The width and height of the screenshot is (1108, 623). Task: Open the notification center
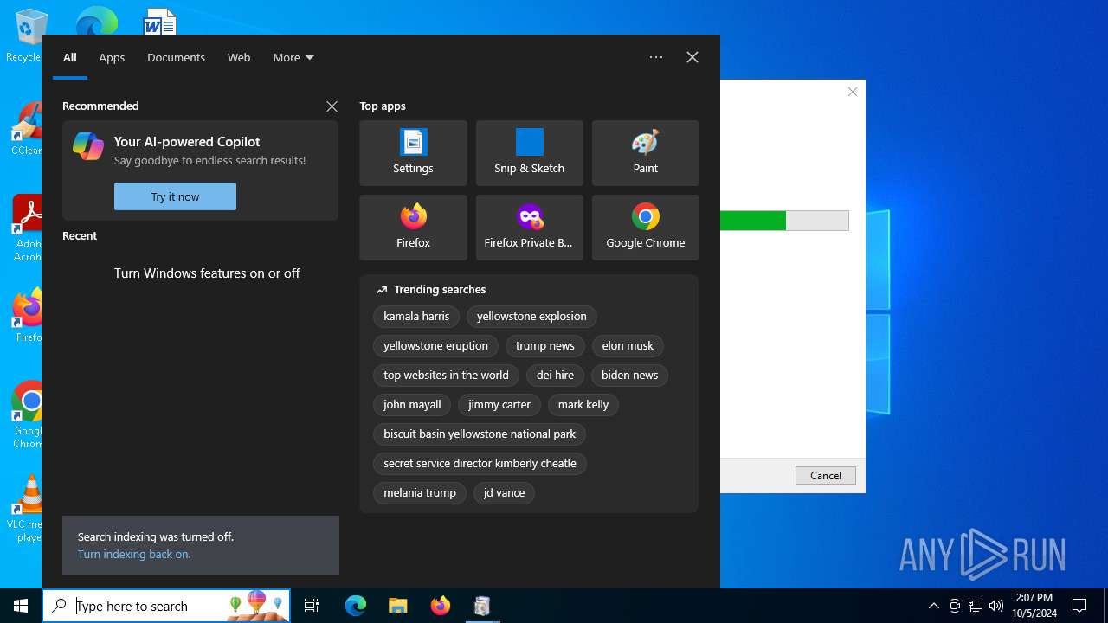click(1079, 606)
